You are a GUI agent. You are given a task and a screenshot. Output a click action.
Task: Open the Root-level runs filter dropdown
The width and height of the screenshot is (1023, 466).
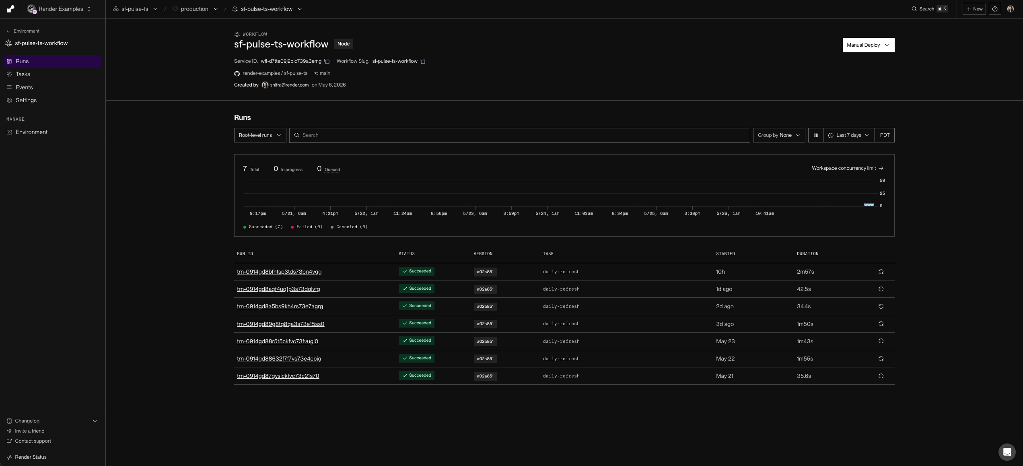coord(260,135)
